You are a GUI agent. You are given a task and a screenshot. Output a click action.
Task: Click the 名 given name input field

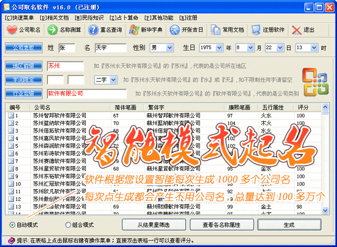coord(111,48)
